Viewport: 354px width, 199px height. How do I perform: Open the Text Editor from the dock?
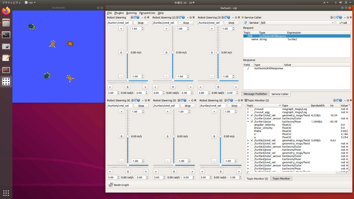6,58
